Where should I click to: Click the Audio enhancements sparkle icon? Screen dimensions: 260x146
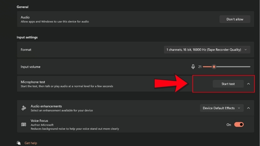tap(24, 108)
